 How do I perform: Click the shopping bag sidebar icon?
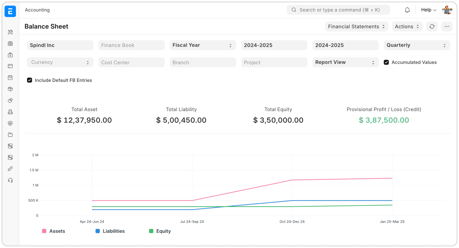tap(10, 78)
